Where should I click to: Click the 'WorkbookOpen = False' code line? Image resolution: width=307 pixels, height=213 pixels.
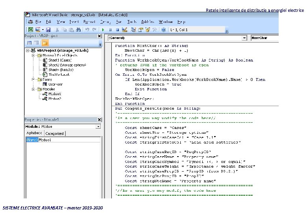(x=150, y=70)
